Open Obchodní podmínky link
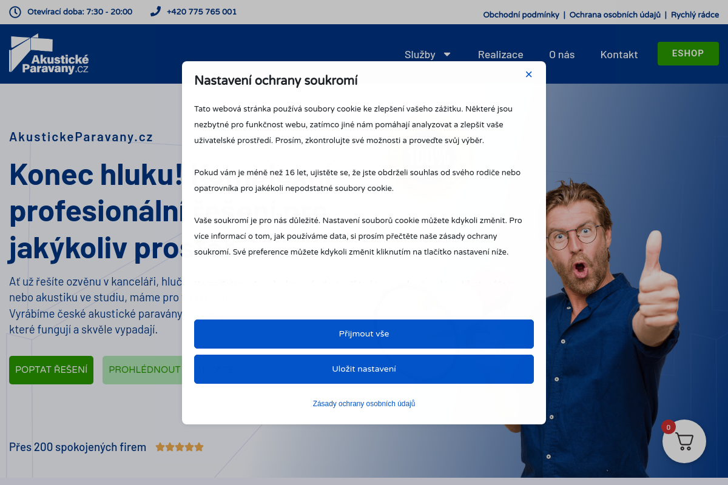Image resolution: width=728 pixels, height=485 pixels. (x=521, y=15)
